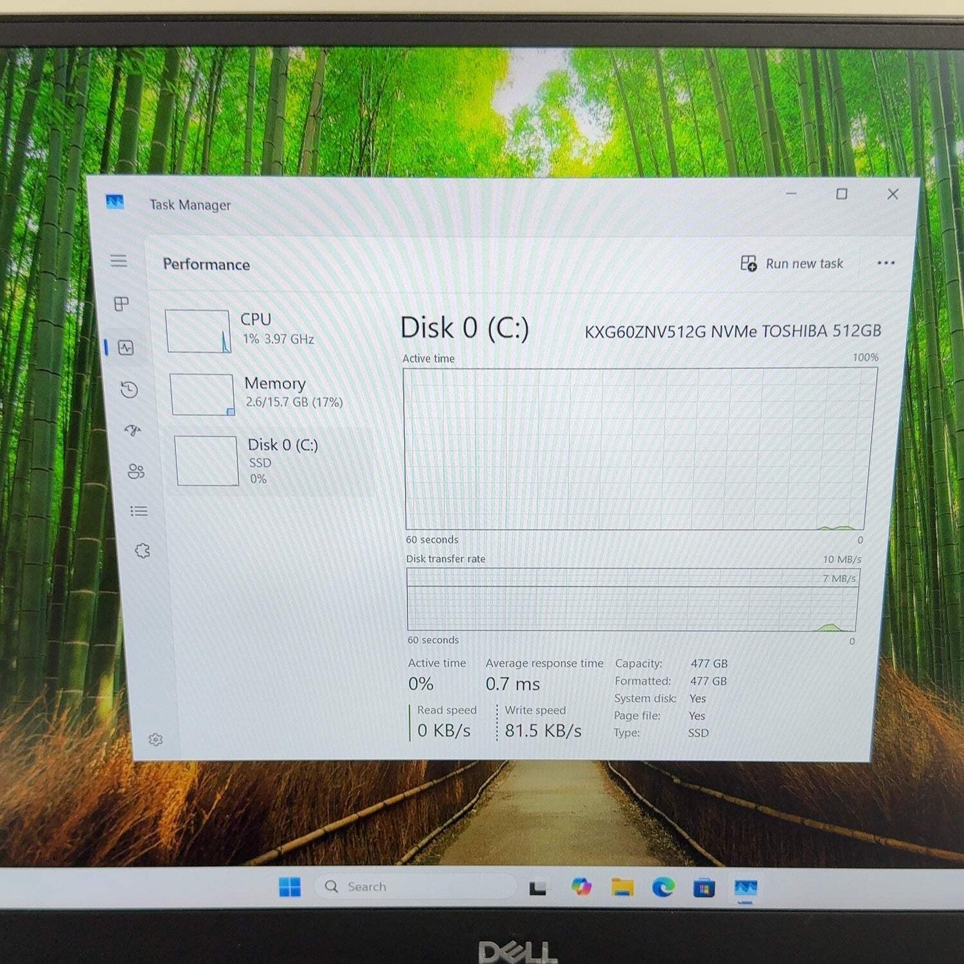This screenshot has width=964, height=964.
Task: Open File Explorer from the taskbar
Action: (x=622, y=888)
